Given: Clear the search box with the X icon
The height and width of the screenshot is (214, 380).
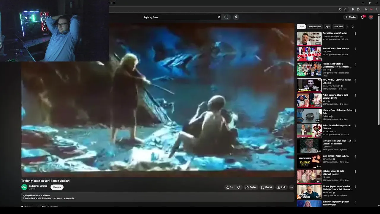Looking at the screenshot, I should [x=219, y=17].
